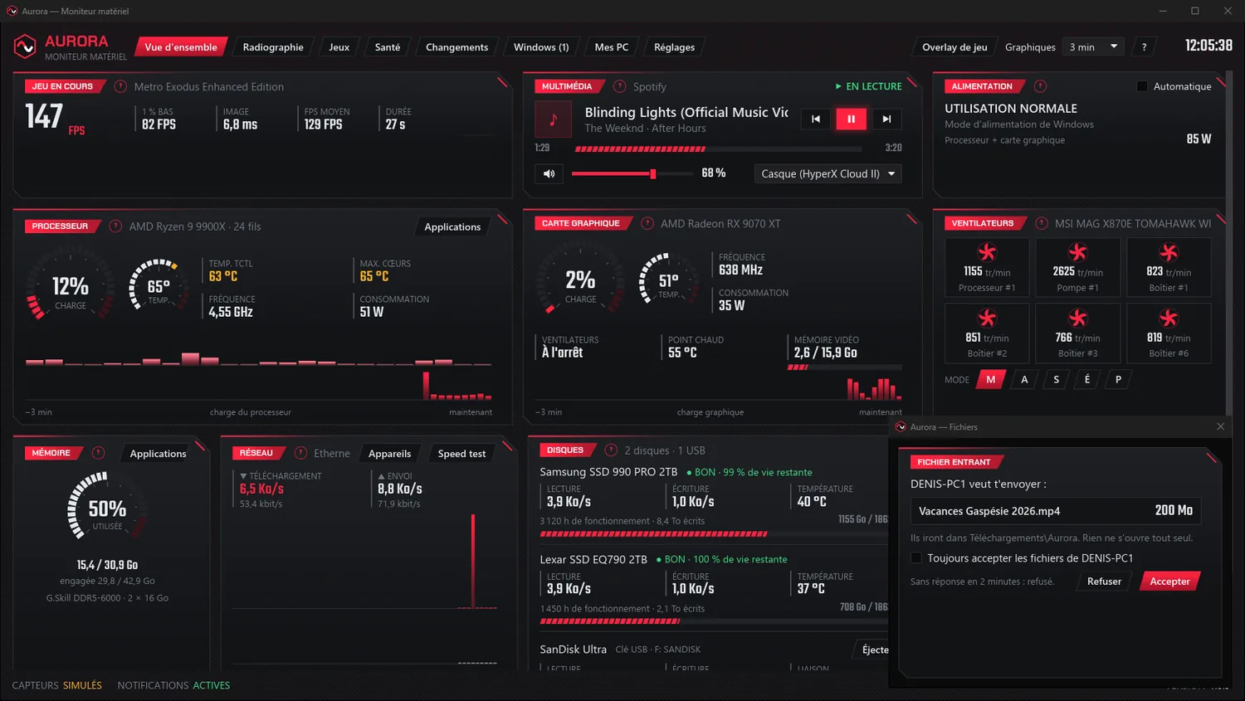Open help for the Disques panel

tap(611, 450)
